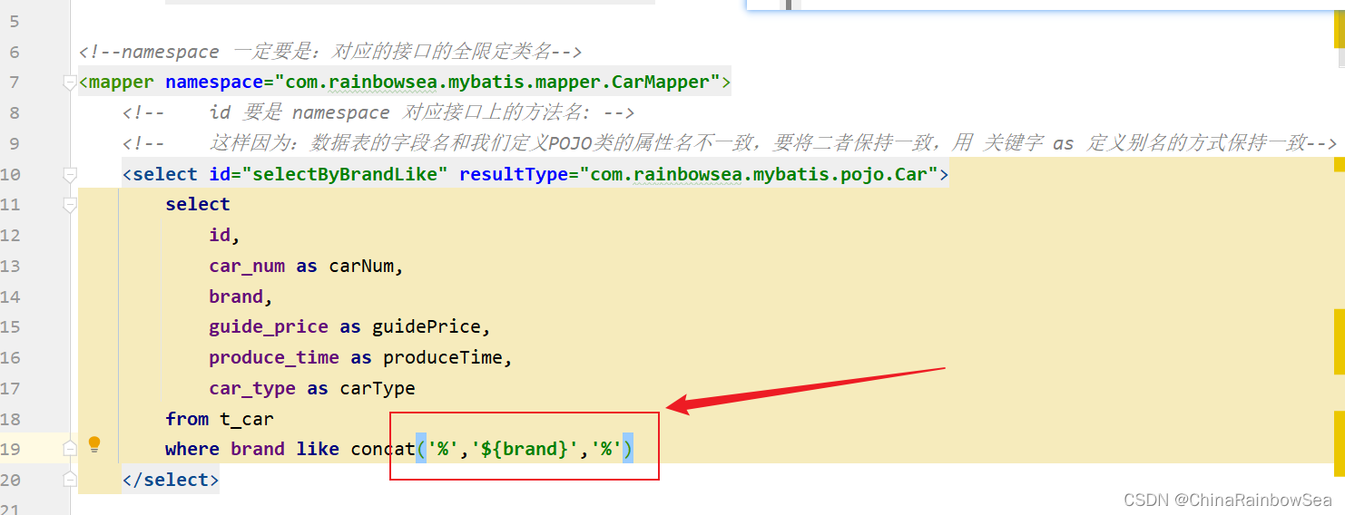Collapse the mapper tag fold marker on line 7
This screenshot has width=1345, height=515.
[70, 83]
